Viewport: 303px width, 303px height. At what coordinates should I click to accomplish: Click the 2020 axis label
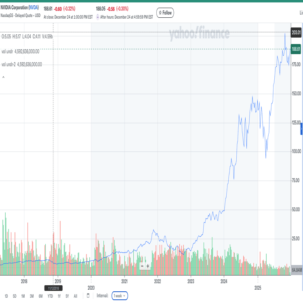tap(91, 288)
